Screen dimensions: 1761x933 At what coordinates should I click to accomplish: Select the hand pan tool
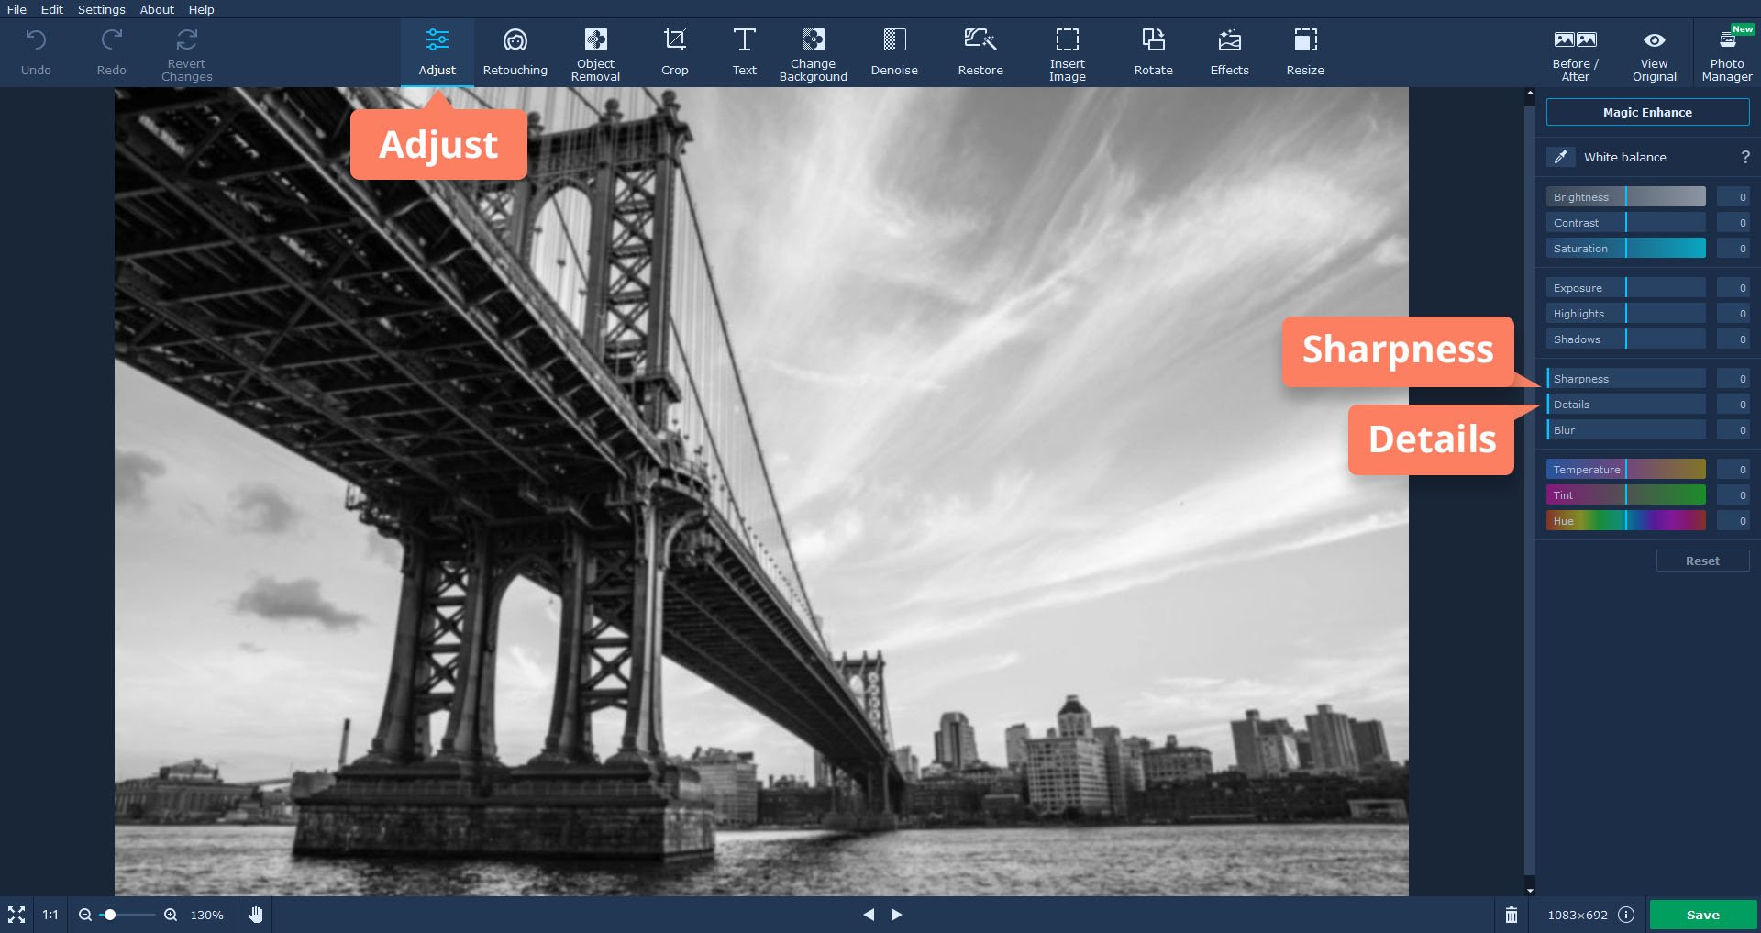256,915
